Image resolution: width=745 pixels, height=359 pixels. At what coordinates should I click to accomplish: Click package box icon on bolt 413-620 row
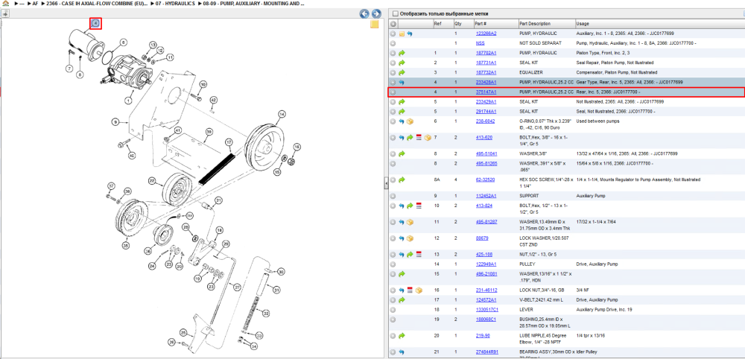pos(427,138)
